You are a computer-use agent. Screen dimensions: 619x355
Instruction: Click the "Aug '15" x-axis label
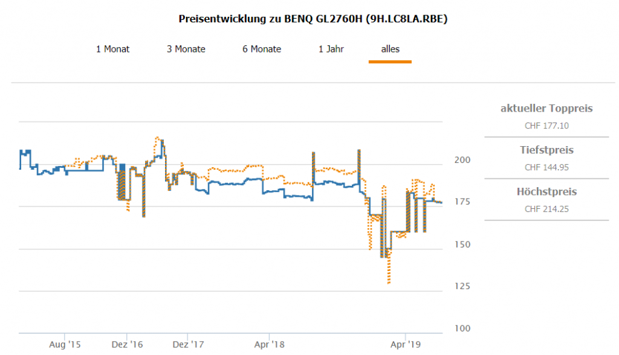coord(65,345)
